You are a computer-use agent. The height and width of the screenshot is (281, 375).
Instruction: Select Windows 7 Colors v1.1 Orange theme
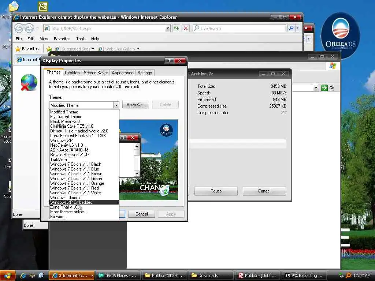tap(84, 183)
